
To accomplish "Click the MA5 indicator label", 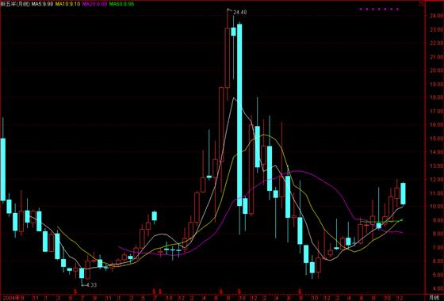I will [x=42, y=4].
